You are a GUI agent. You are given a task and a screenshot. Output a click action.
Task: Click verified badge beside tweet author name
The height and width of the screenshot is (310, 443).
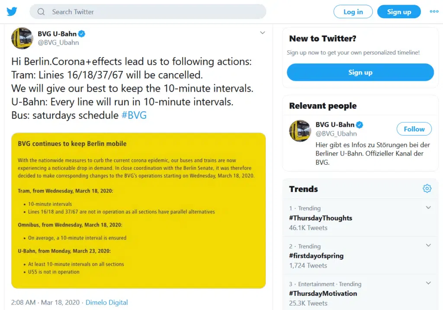(81, 34)
